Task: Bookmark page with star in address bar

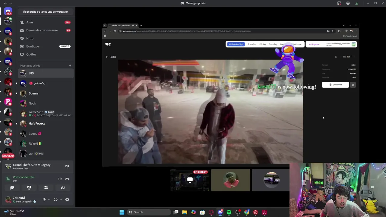Action: [x=333, y=31]
